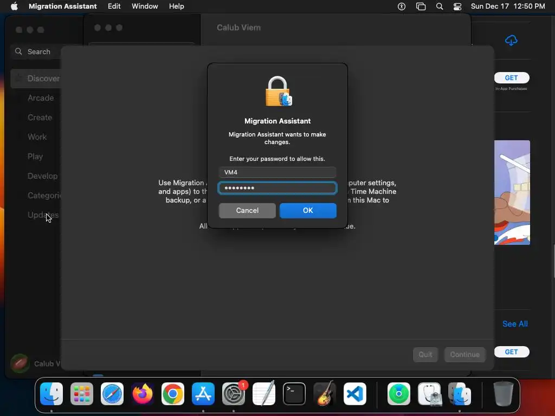
Task: Focus the password field in dialog
Action: coord(277,188)
